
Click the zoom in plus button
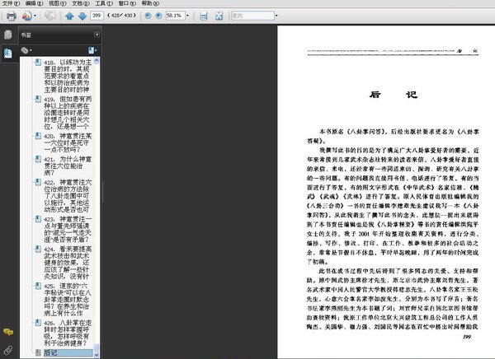pos(158,16)
